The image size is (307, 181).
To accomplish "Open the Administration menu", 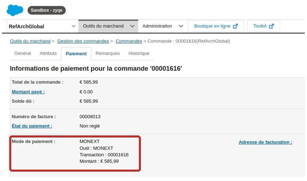I will (163, 26).
